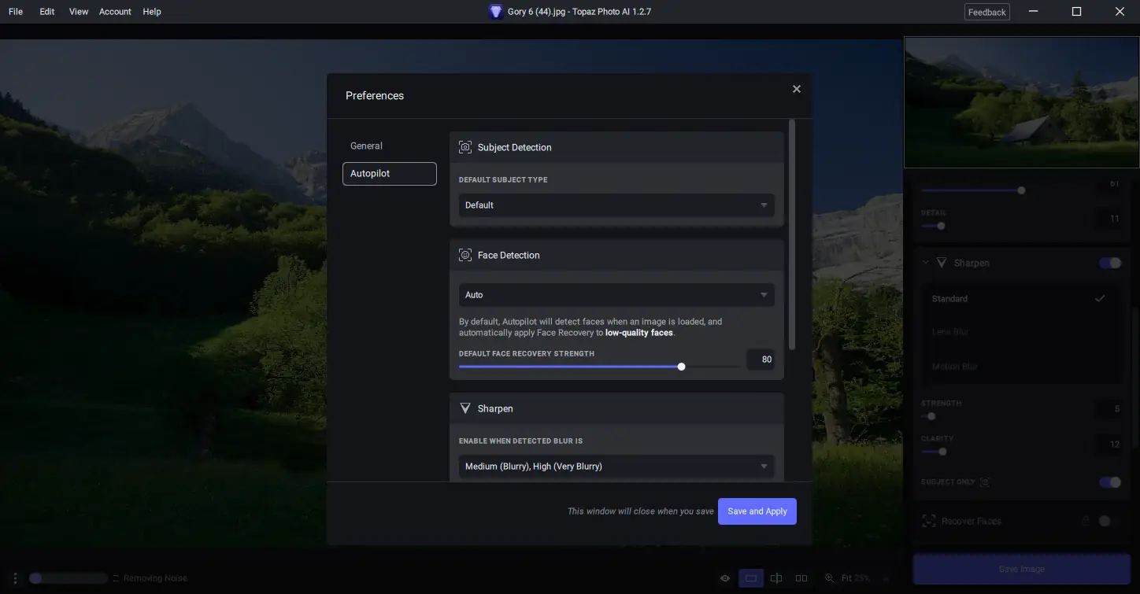Click the Topaz Photo AI logo icon
The image size is (1140, 594).
pyautogui.click(x=495, y=12)
